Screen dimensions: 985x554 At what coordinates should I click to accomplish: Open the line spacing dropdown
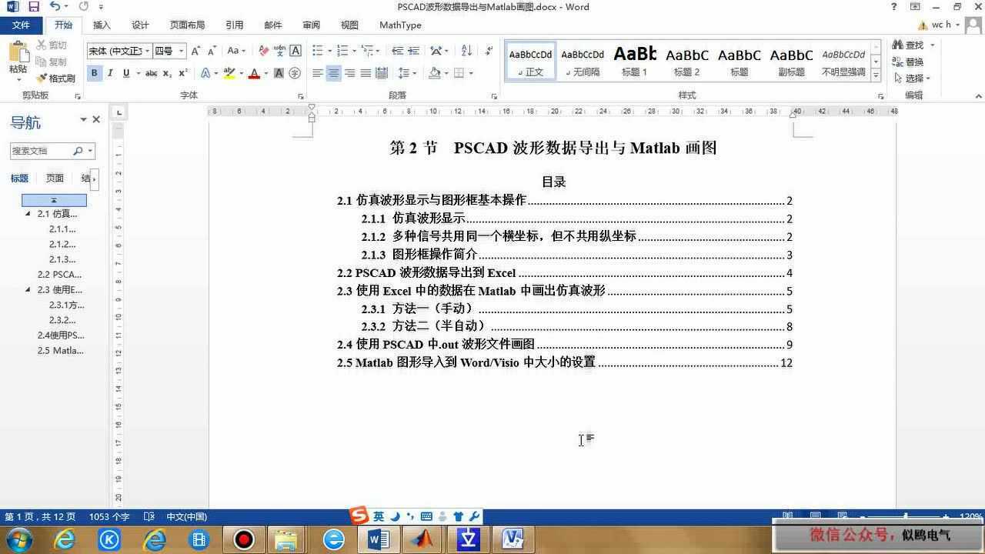point(415,73)
